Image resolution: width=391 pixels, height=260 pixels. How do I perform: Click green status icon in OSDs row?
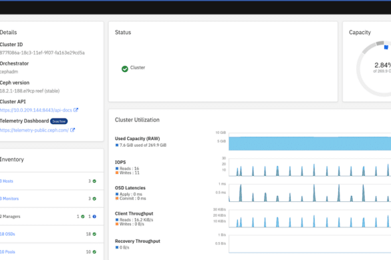coord(94,234)
